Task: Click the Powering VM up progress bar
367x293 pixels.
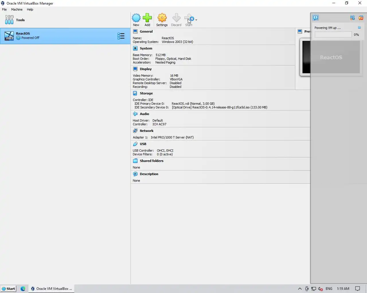Action: [x=333, y=35]
